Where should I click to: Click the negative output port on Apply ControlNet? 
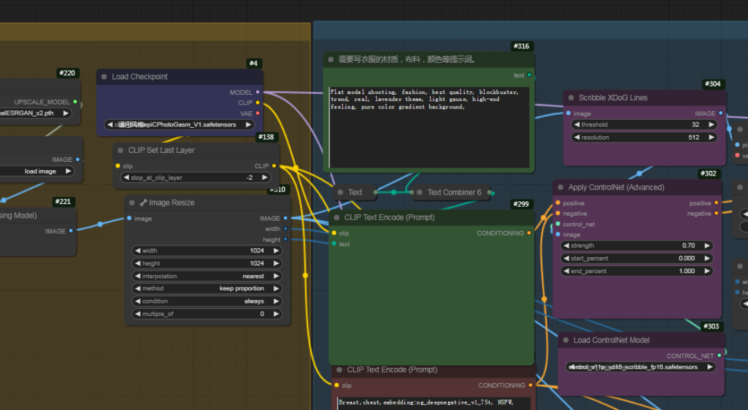tap(716, 214)
